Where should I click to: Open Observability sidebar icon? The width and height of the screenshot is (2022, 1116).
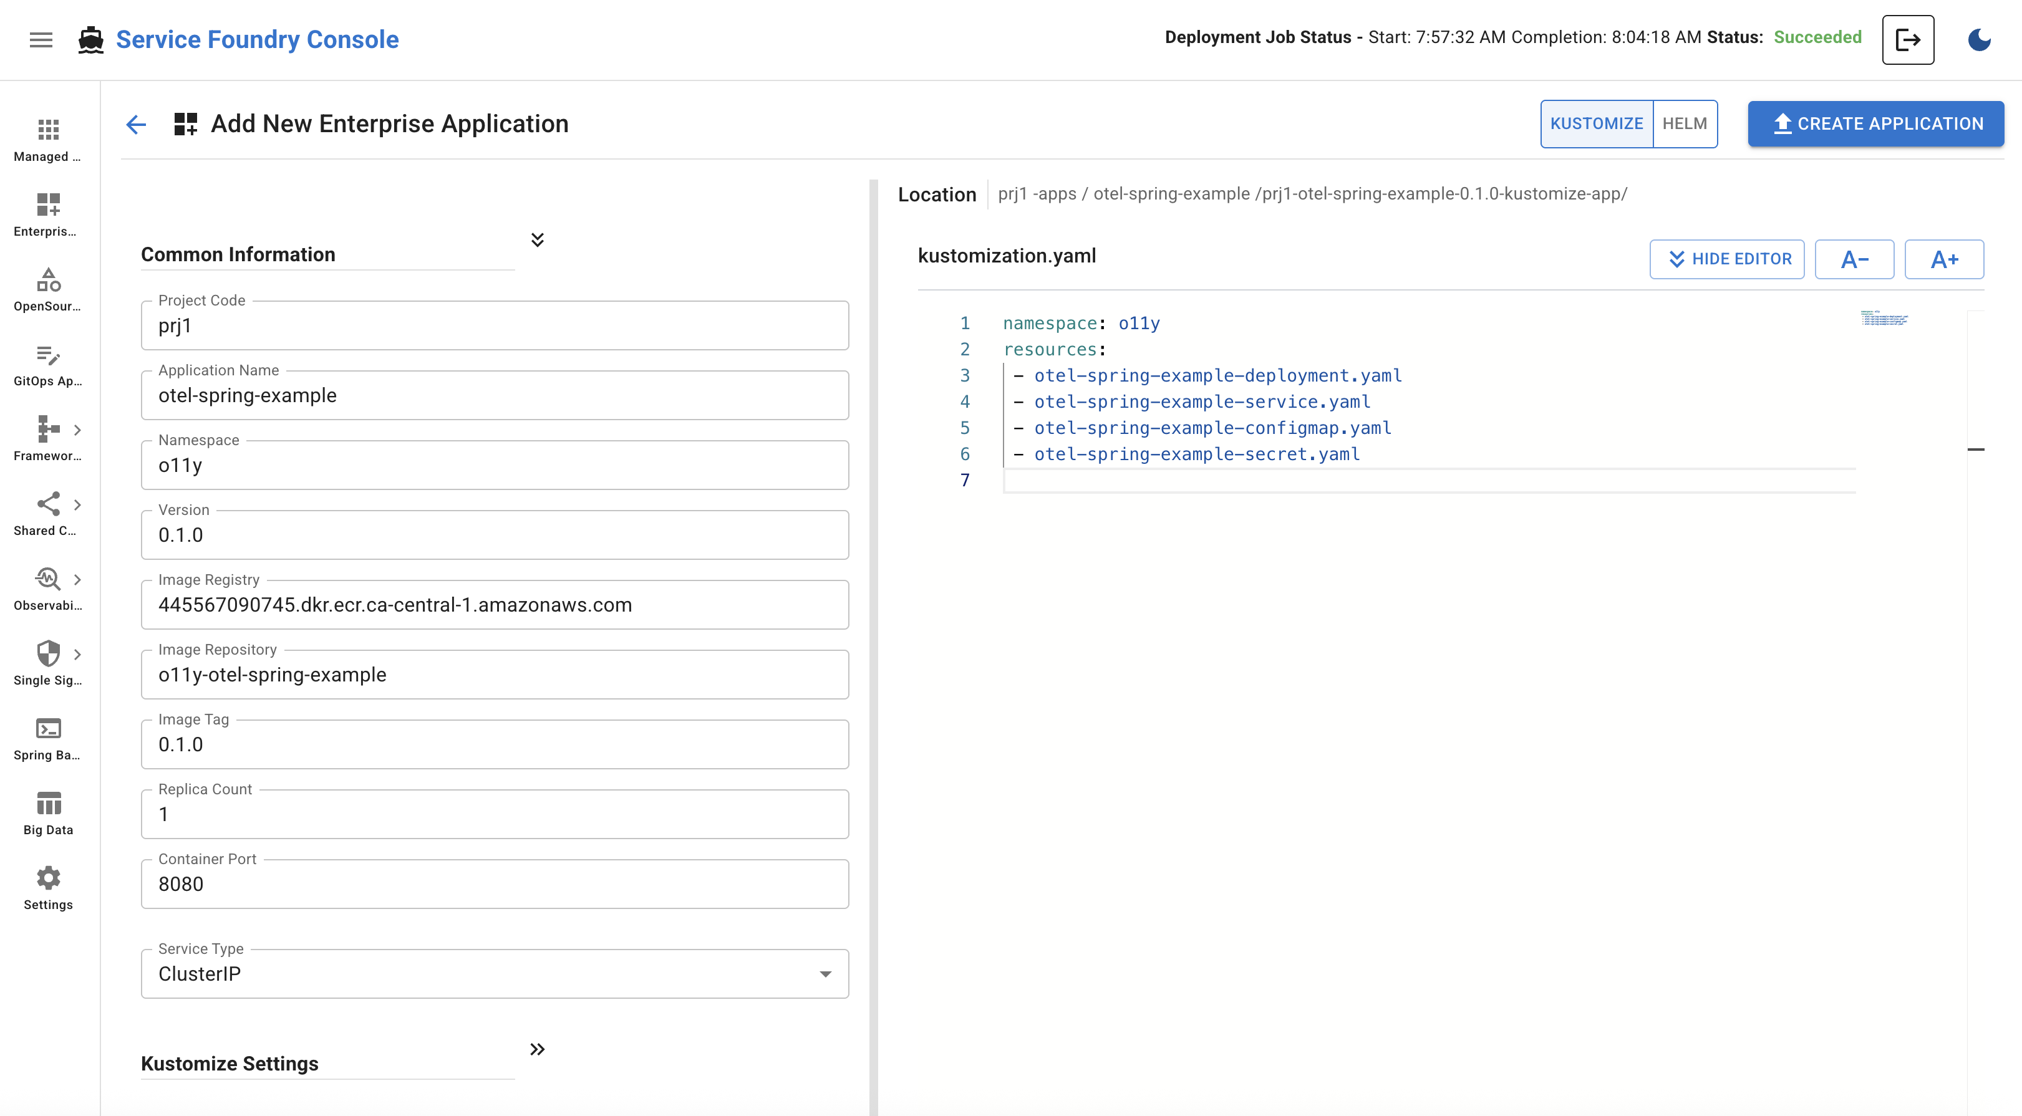(x=48, y=579)
